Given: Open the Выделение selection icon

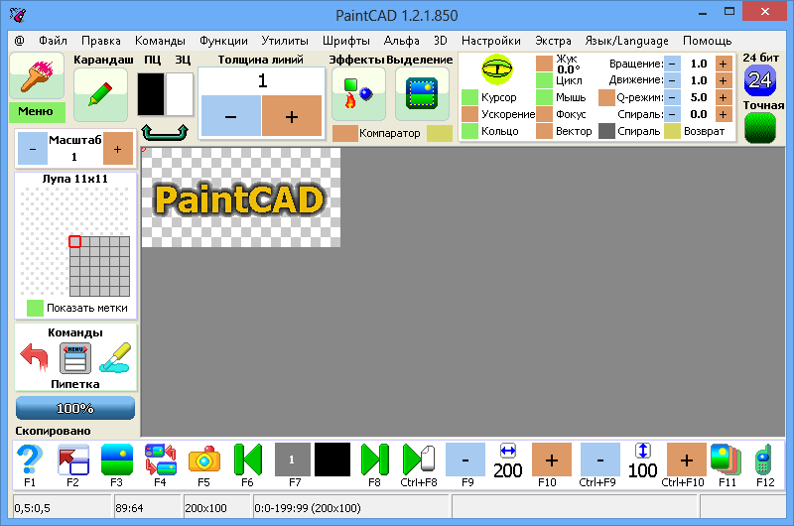Looking at the screenshot, I should 422,94.
